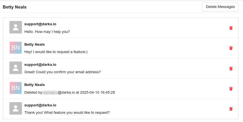The width and height of the screenshot is (243, 122).
Task: Click the support avatar on the first message
Action: click(16, 27)
